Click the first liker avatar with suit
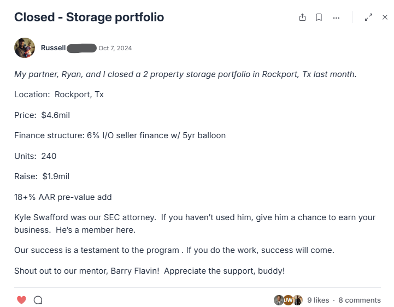The image size is (394, 307). (279, 300)
